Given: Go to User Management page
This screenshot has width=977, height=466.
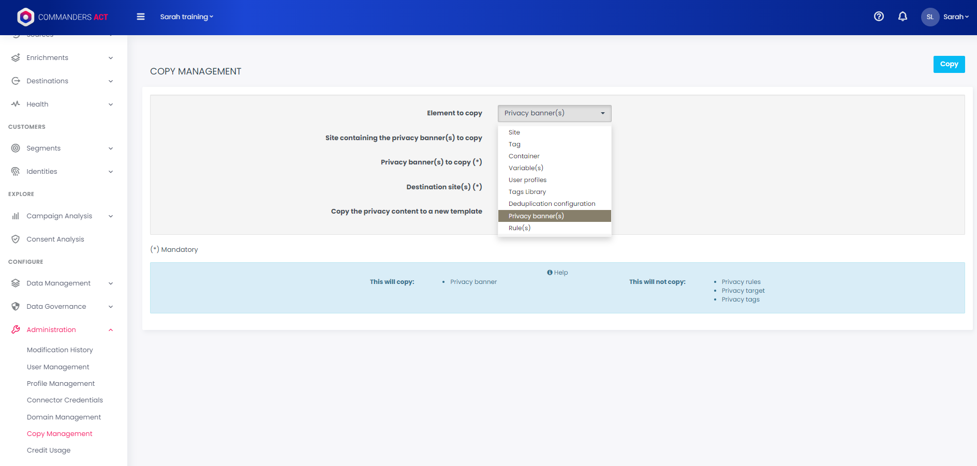Looking at the screenshot, I should coord(58,367).
